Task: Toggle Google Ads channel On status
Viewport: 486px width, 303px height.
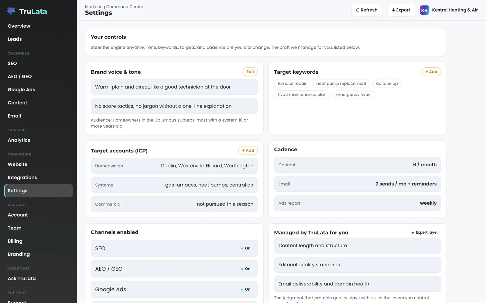Action: tap(246, 289)
